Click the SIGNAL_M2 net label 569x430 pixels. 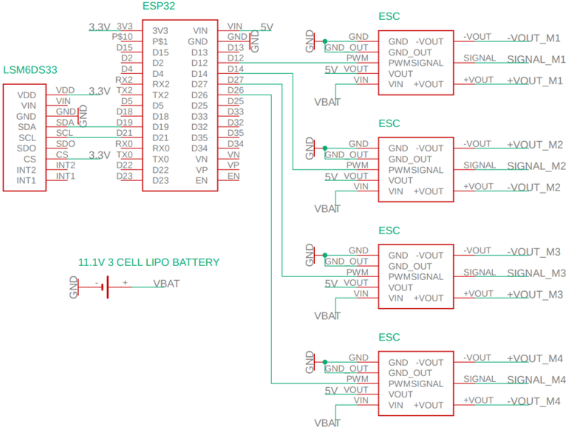click(x=536, y=166)
